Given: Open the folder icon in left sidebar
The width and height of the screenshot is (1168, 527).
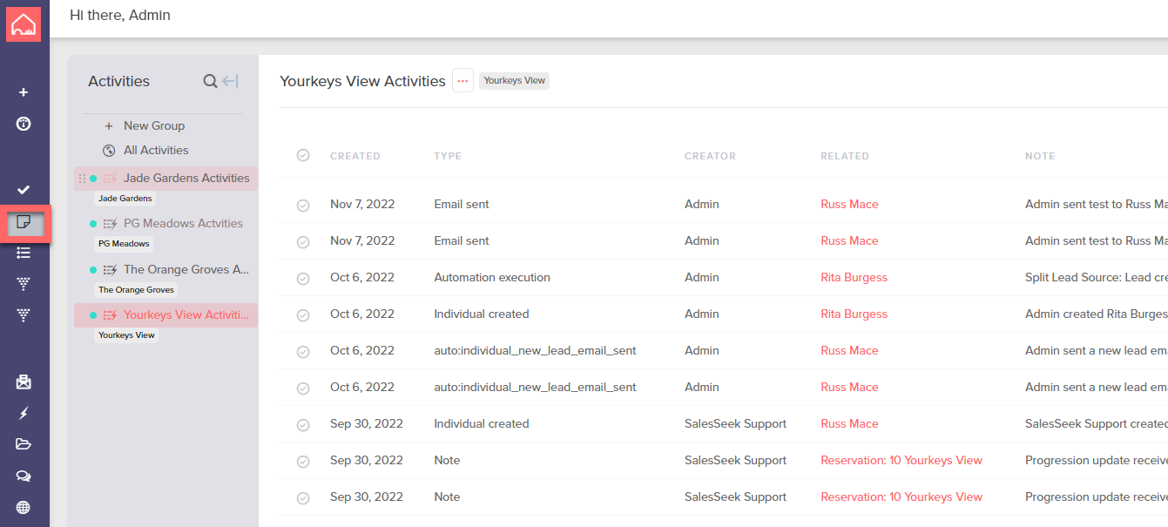Looking at the screenshot, I should coord(24,444).
